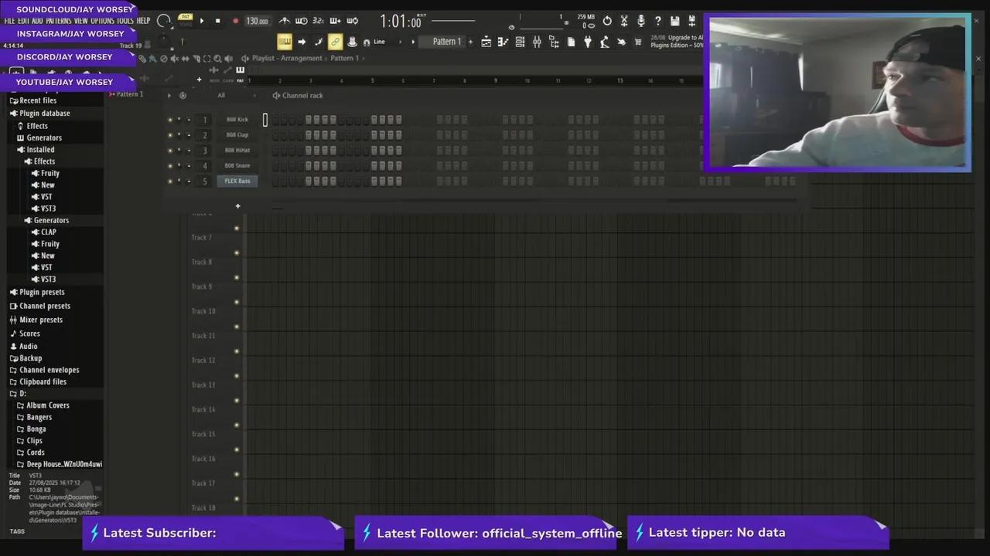Screen dimensions: 990x556
Task: Toggle the 3-2-1 recording countdown
Action: tap(318, 21)
